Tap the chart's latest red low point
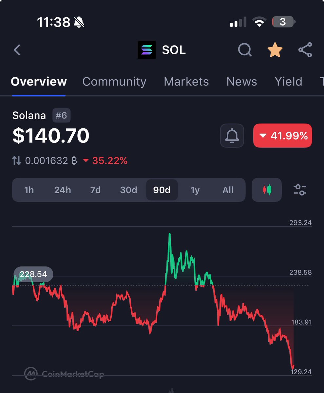324x393 pixels. pyautogui.click(x=293, y=368)
